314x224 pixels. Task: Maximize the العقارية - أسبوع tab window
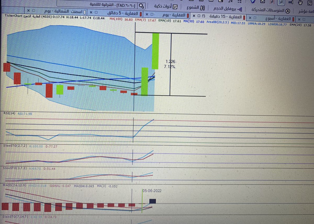[255, 18]
